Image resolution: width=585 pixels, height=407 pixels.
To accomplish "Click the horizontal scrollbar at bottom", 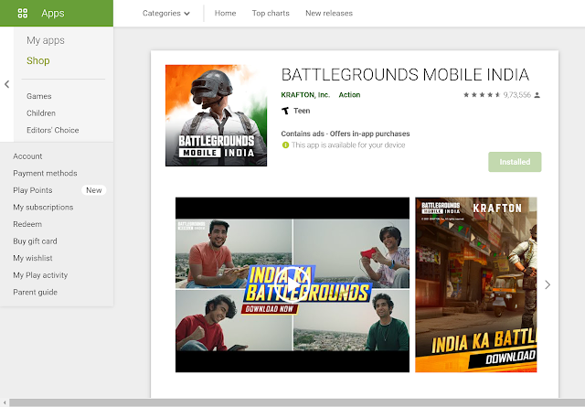I will click(297, 403).
